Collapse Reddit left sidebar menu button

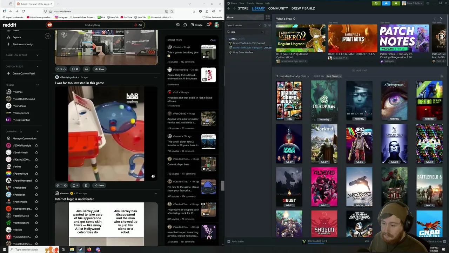(x=48, y=36)
